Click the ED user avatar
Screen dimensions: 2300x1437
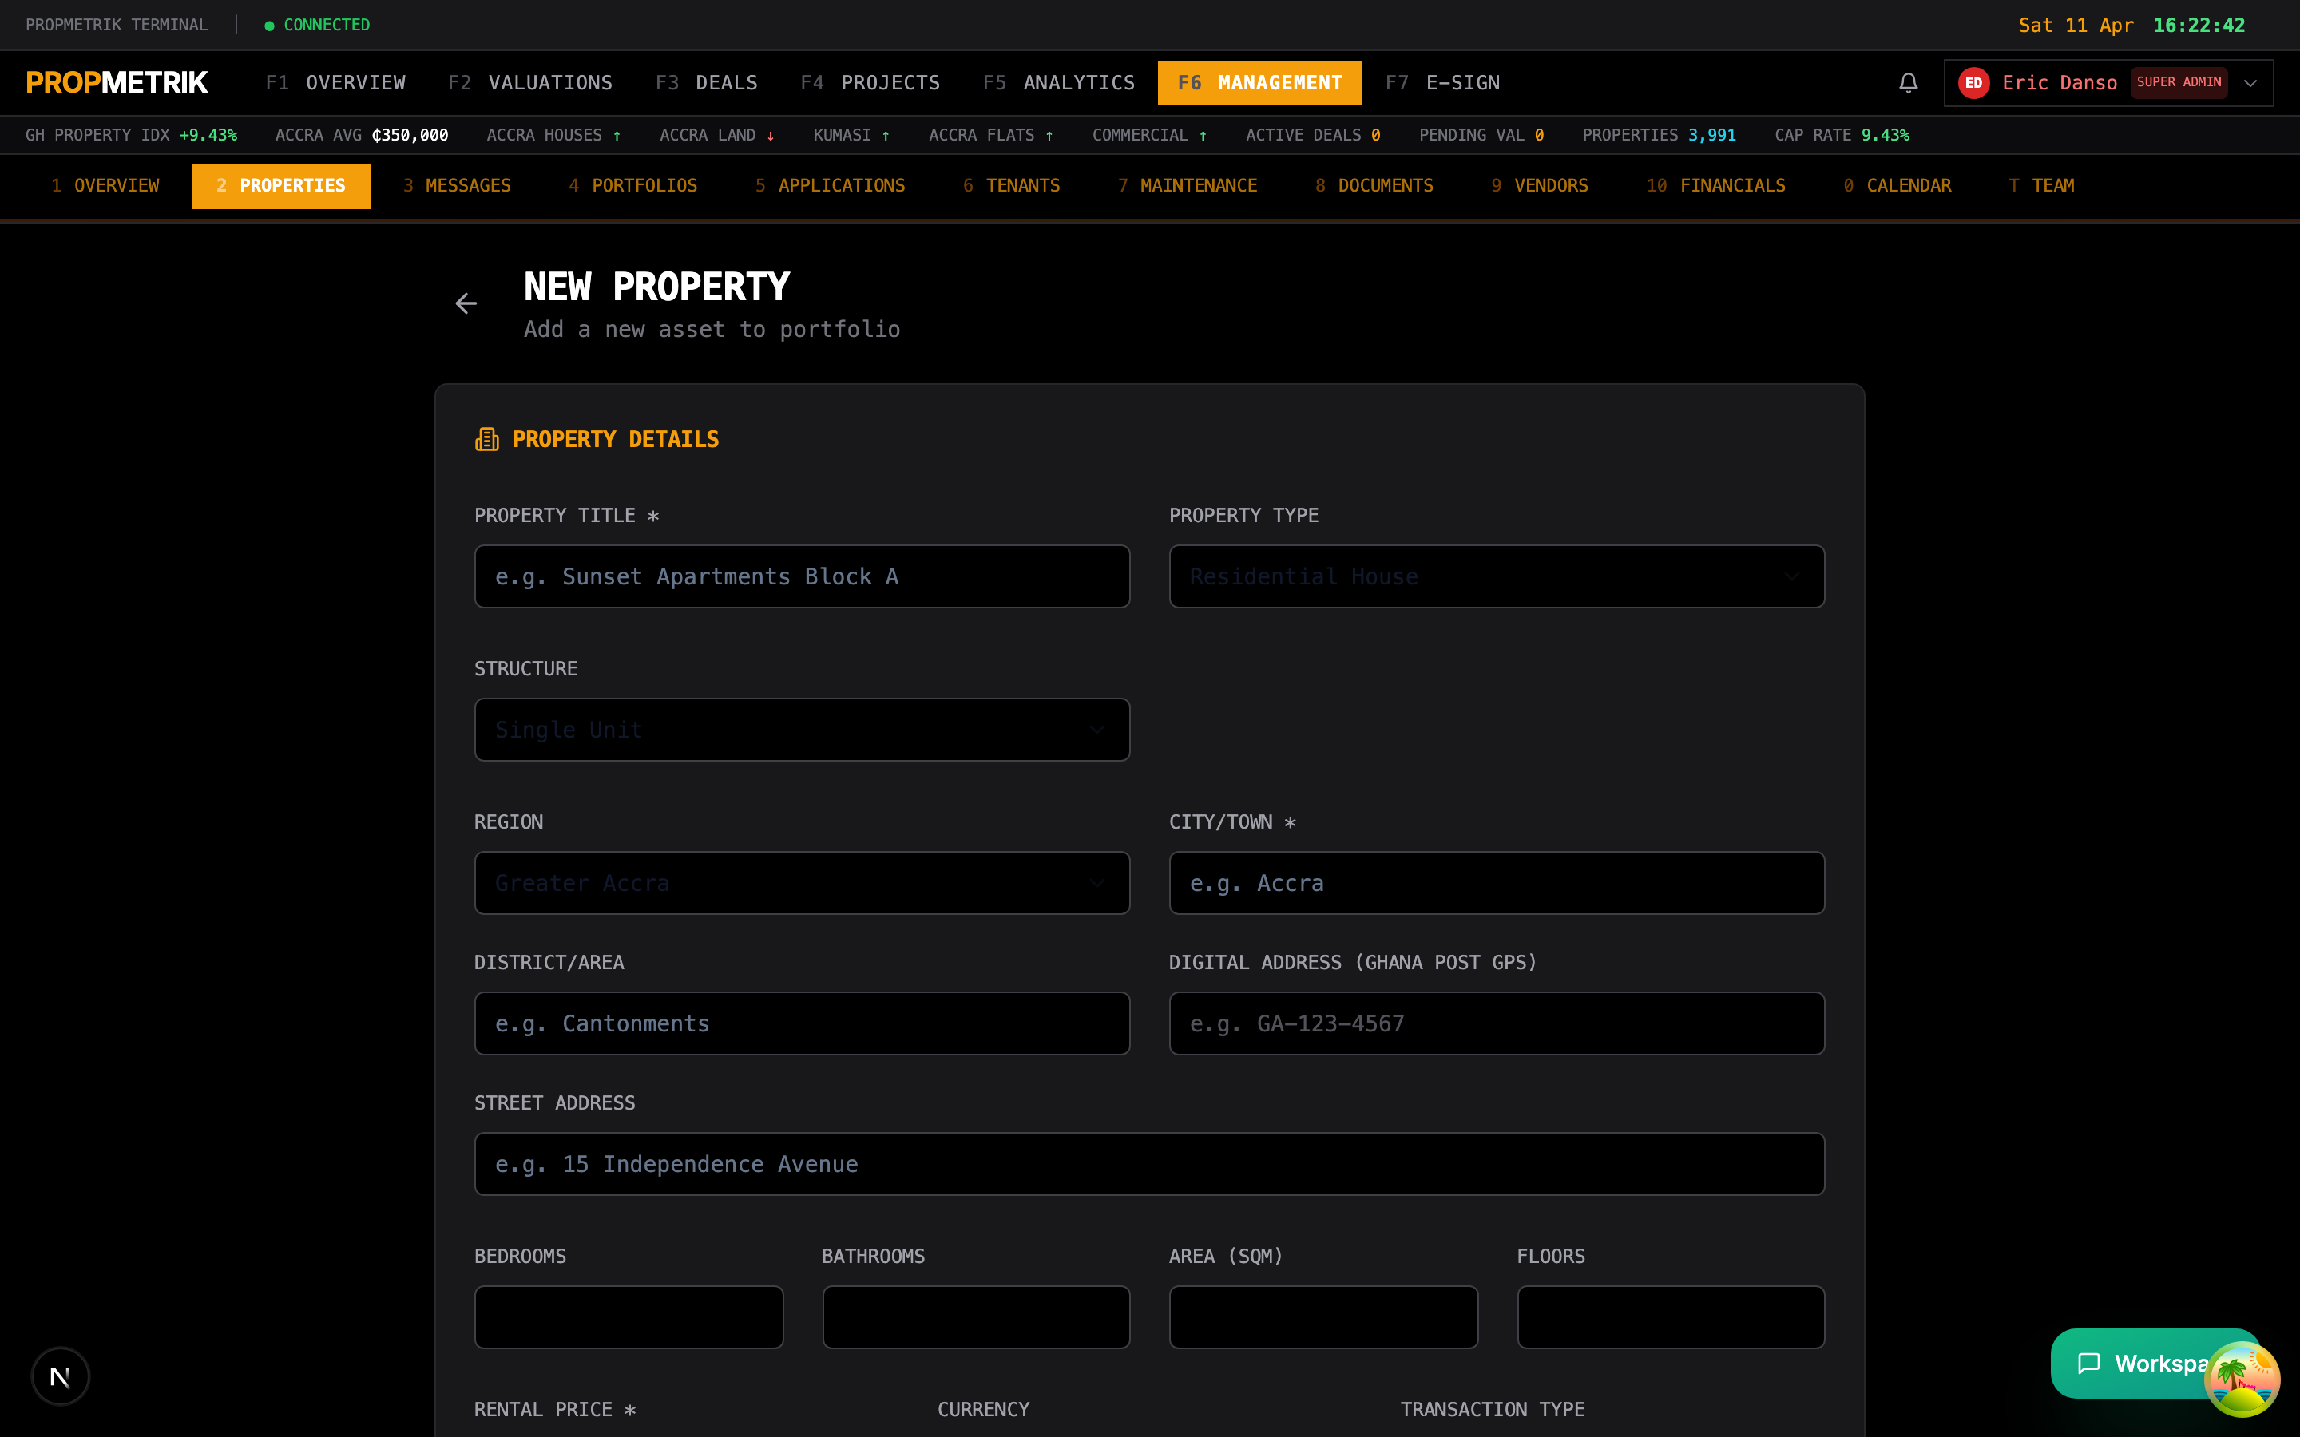pos(1974,83)
